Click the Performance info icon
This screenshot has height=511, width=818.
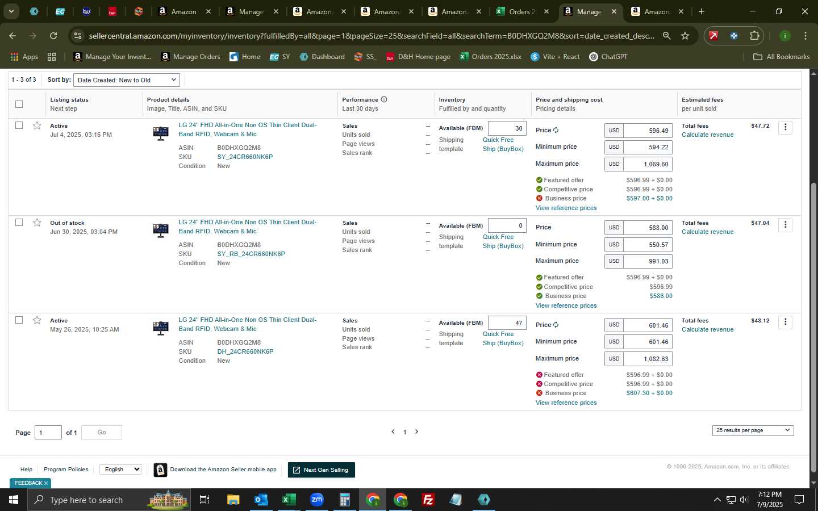tap(384, 99)
